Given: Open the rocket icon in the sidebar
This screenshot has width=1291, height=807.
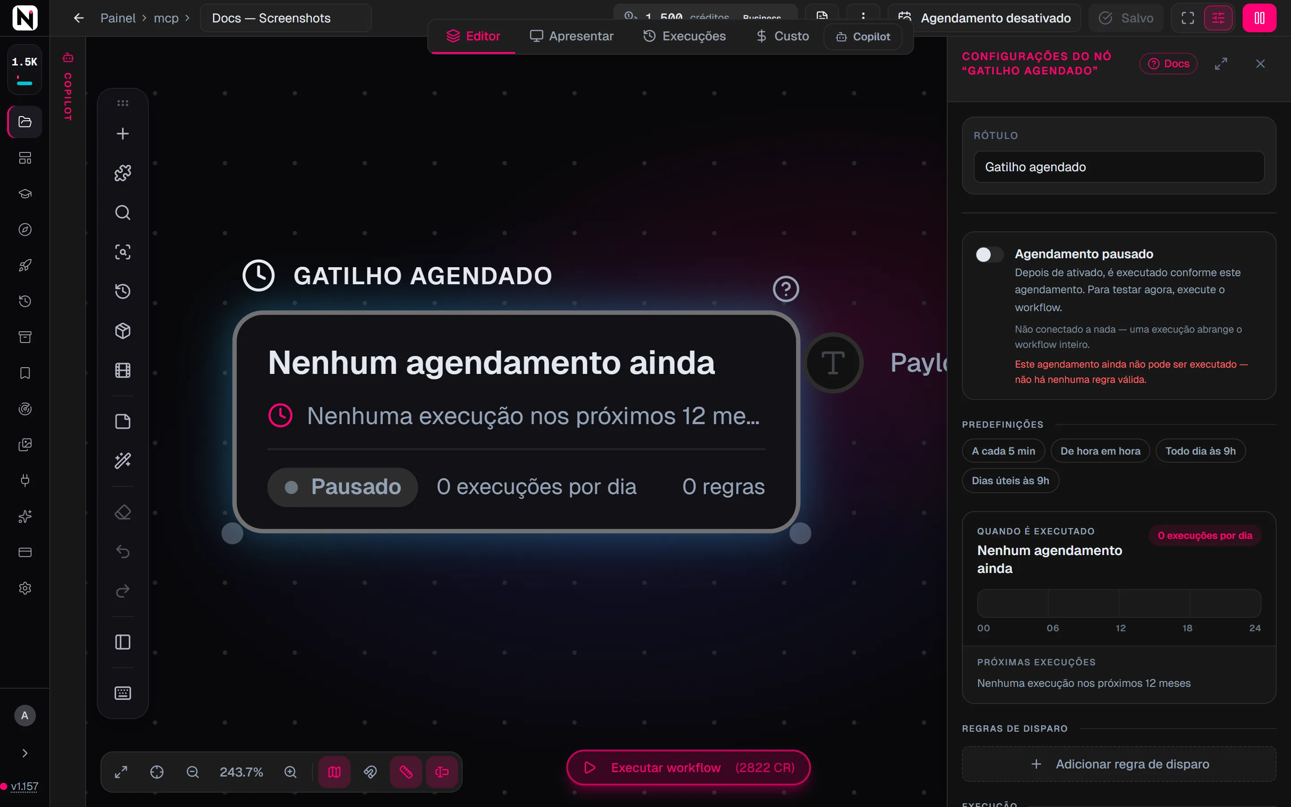Looking at the screenshot, I should [25, 265].
